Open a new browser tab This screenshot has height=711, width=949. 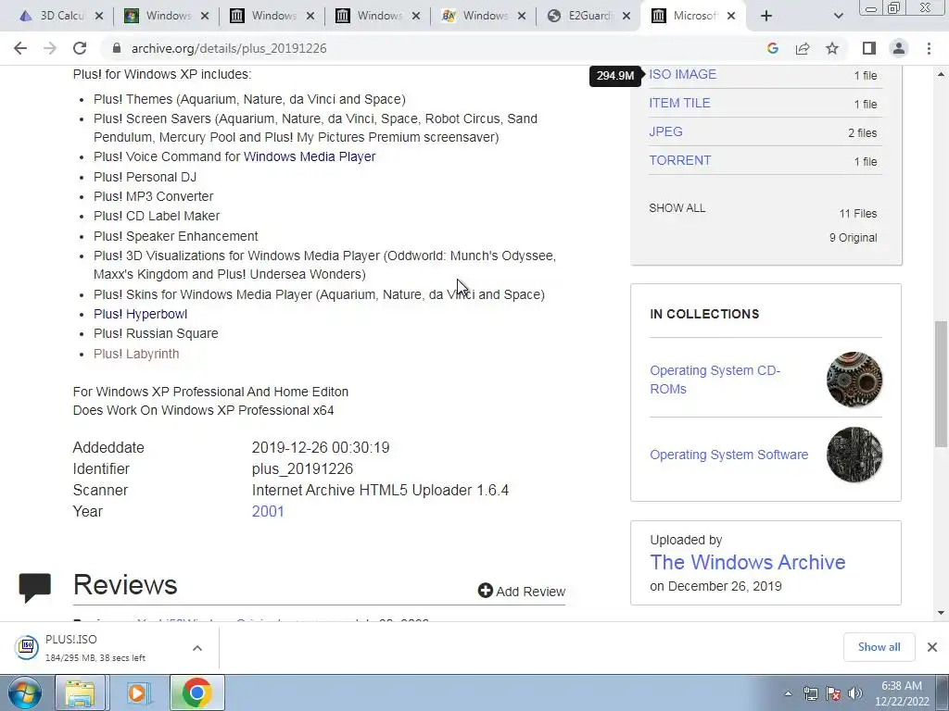click(x=766, y=16)
